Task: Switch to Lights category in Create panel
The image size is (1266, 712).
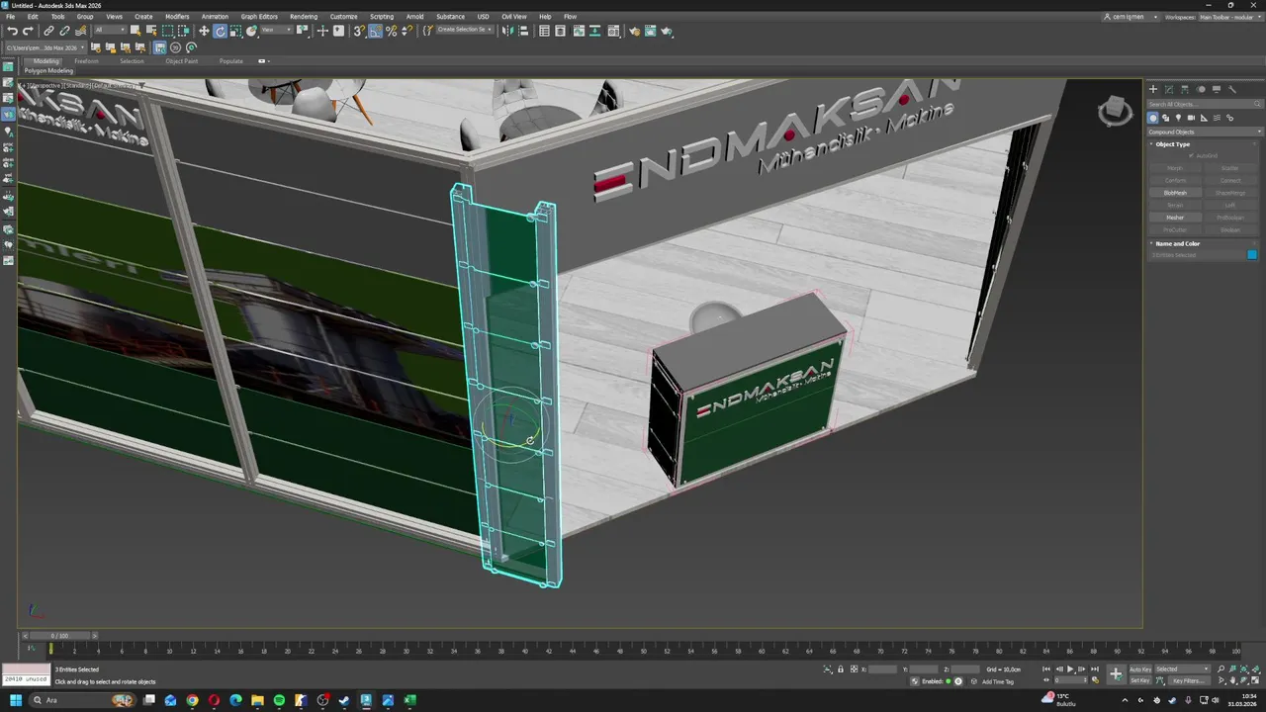Action: pos(1177,118)
